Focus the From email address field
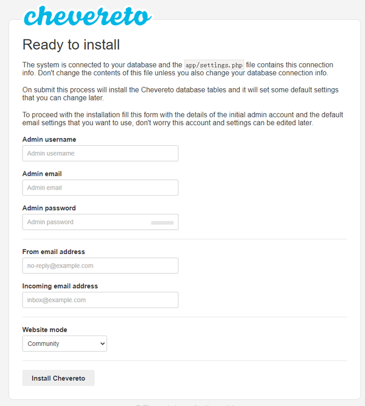This screenshot has height=406, width=365. (100, 266)
